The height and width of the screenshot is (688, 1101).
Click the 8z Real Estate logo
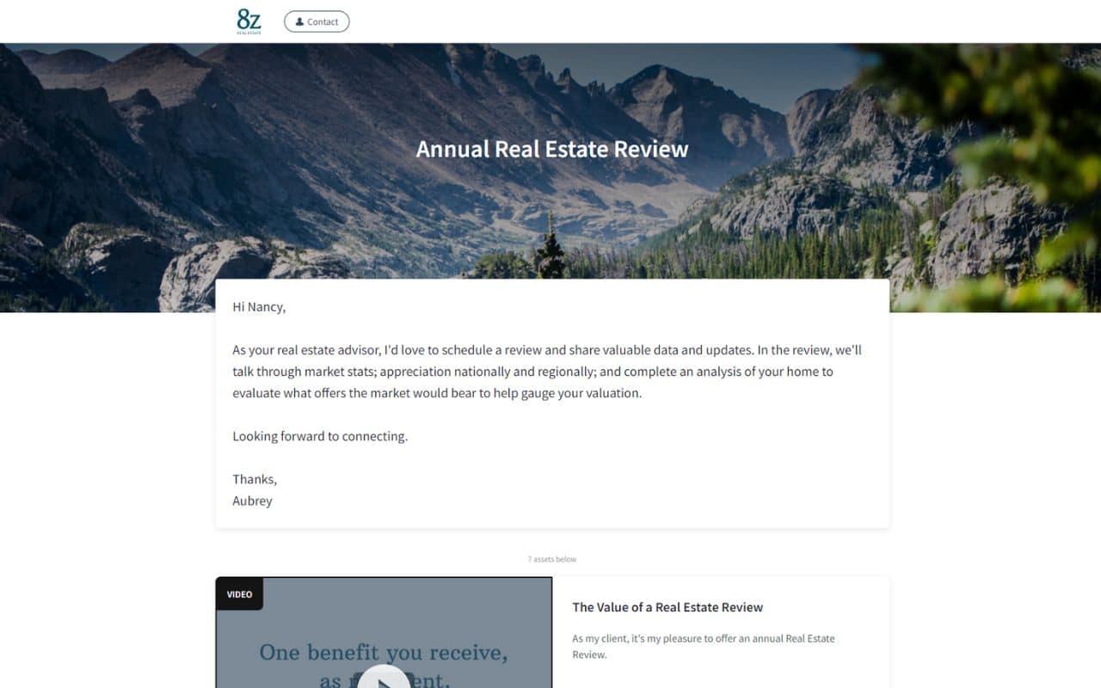249,21
